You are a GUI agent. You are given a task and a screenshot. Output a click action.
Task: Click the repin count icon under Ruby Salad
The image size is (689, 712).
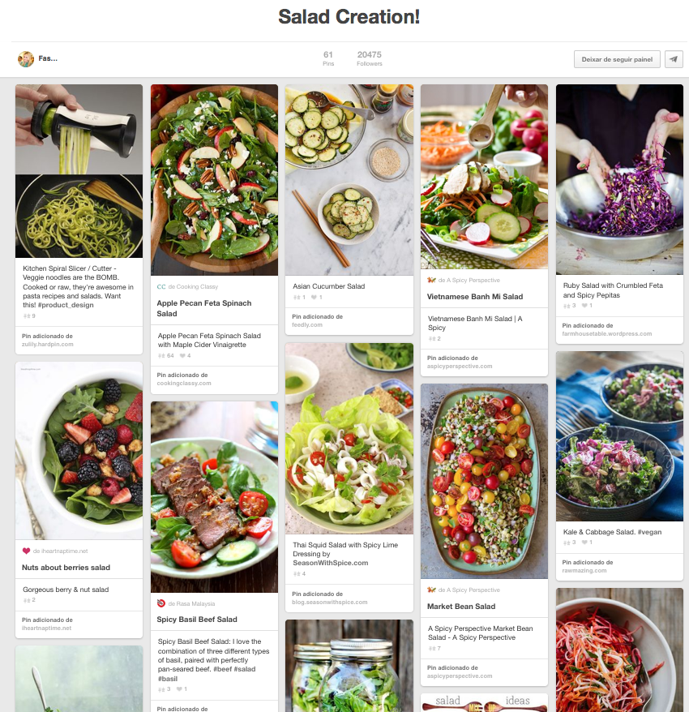click(x=567, y=306)
